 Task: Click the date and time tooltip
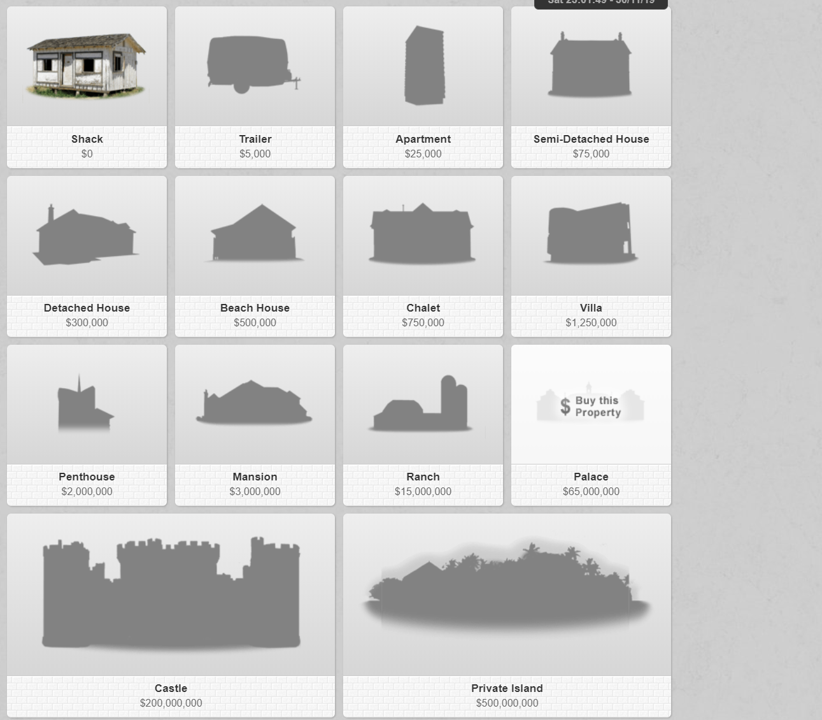tap(601, 3)
